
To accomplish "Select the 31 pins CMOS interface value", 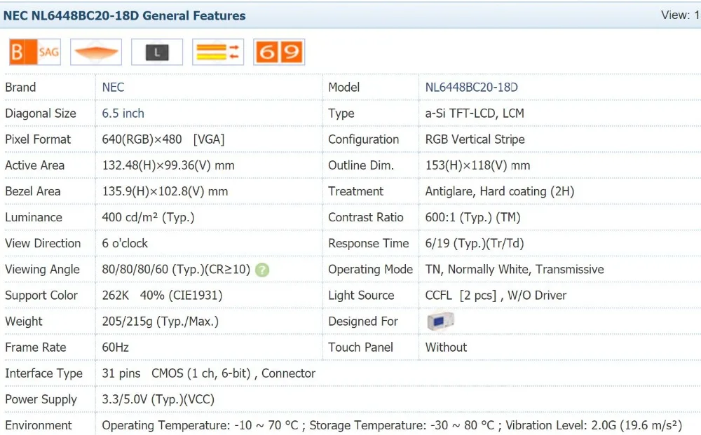I will pos(209,373).
